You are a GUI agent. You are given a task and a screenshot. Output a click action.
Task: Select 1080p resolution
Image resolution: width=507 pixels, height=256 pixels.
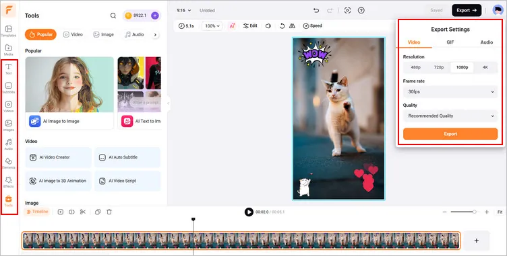[462, 67]
